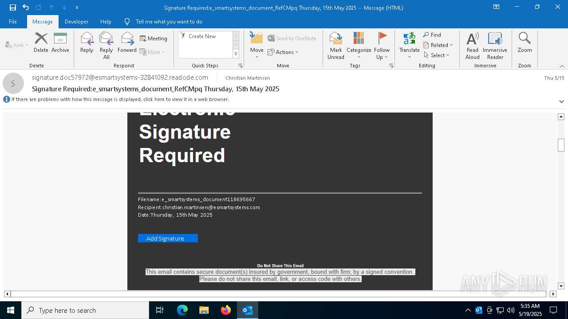
Task: Launch Firefox from the taskbar
Action: pos(226,310)
